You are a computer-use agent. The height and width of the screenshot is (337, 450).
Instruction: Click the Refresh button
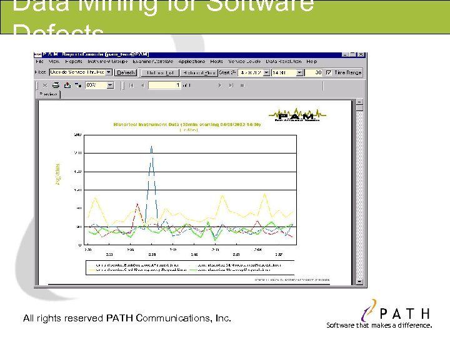[126, 73]
